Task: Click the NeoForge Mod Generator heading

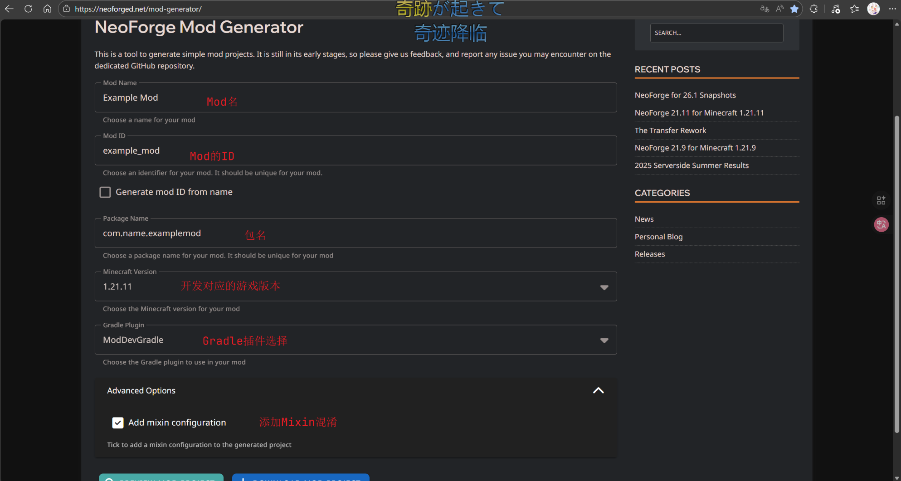Action: pos(199,27)
